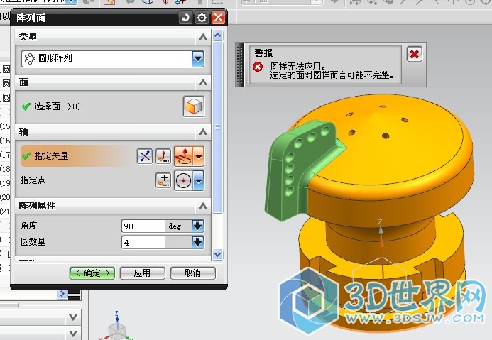
Task: Click the 应用 button
Action: [142, 273]
